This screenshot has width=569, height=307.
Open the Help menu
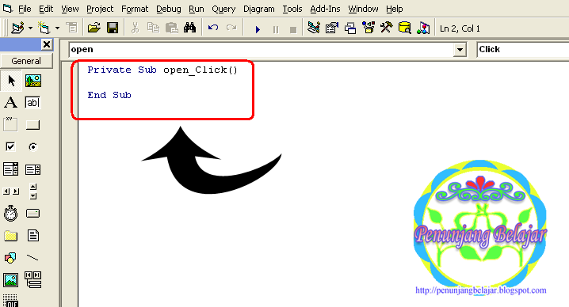pos(394,9)
